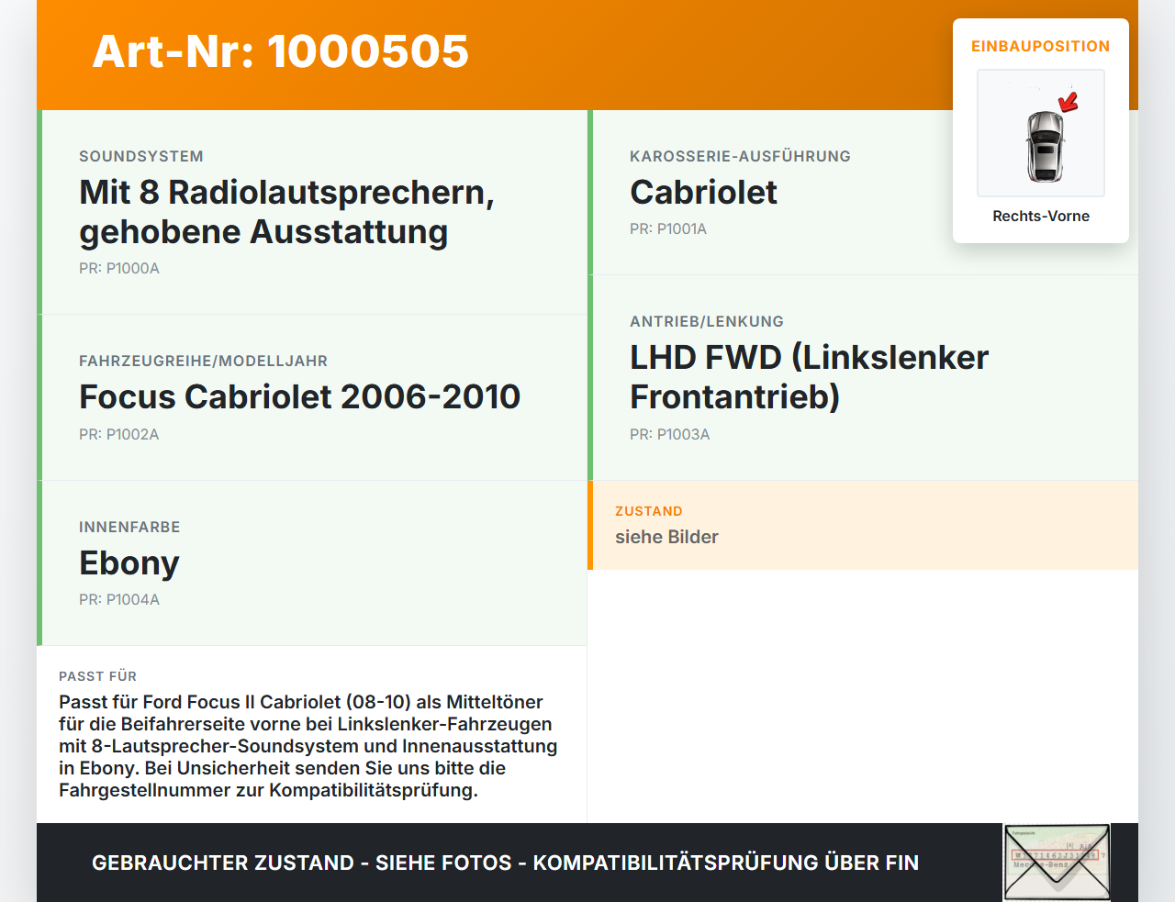Select 'LHD FWD (Linkslenker Frontantrieb)' value
The image size is (1175, 902).
[x=810, y=377]
